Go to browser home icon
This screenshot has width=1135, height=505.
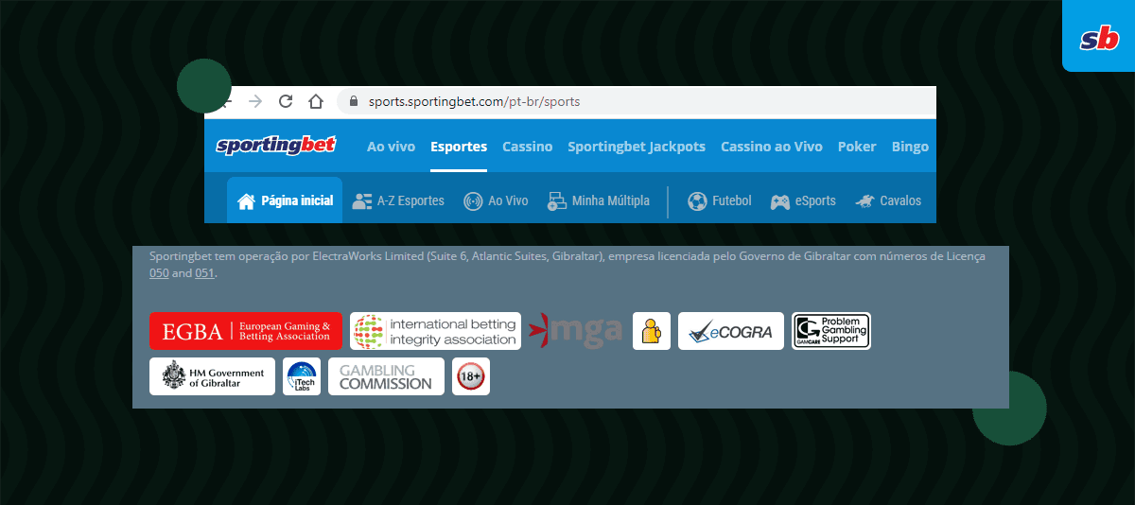[x=317, y=101]
